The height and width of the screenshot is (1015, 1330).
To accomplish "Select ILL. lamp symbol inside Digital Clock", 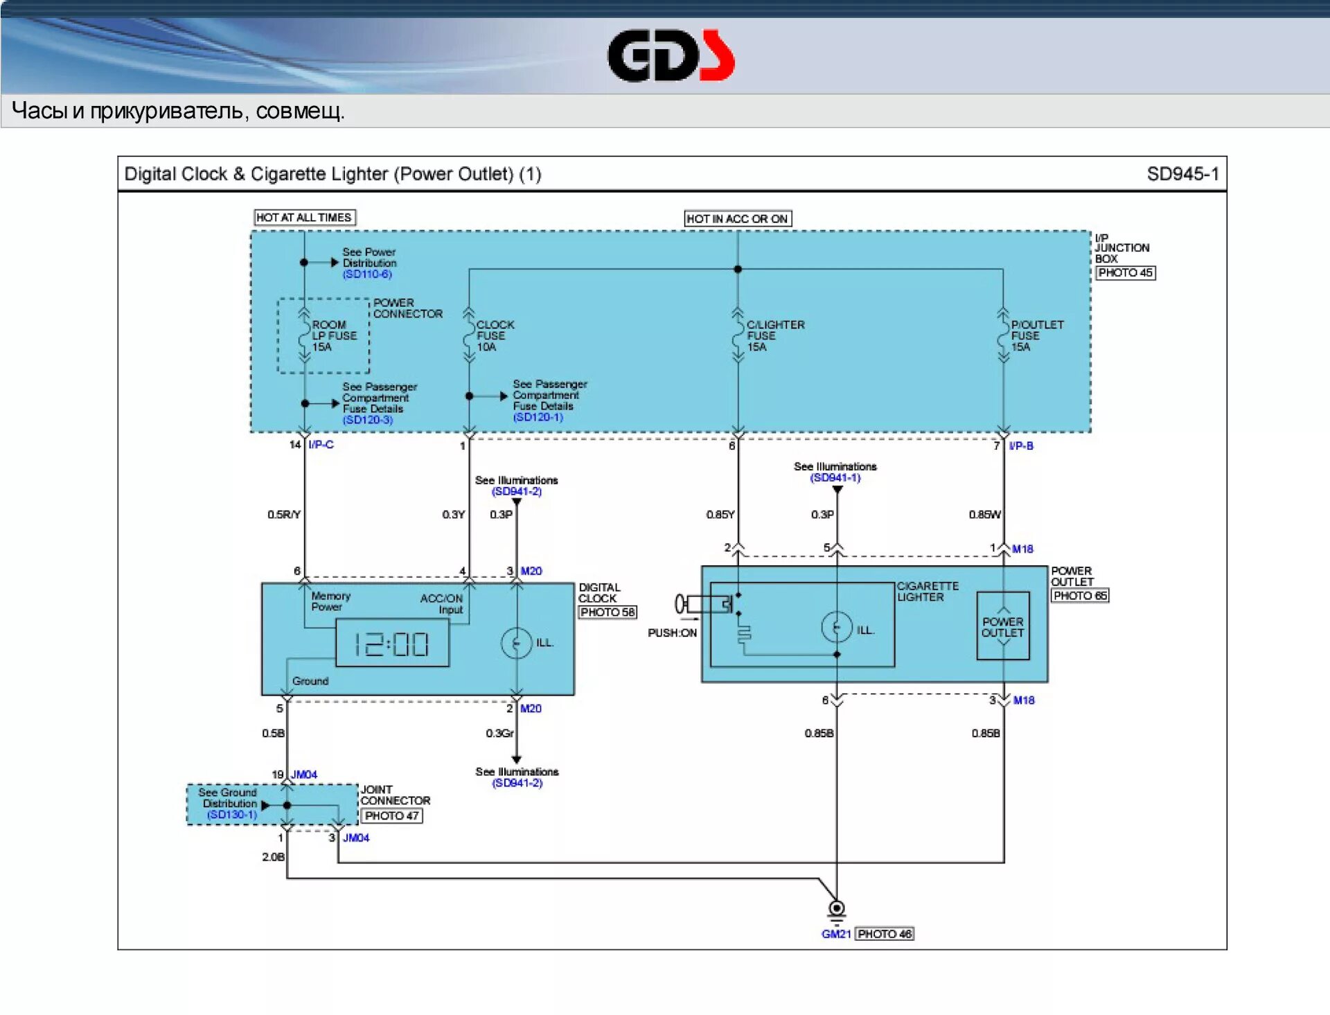I will [516, 643].
